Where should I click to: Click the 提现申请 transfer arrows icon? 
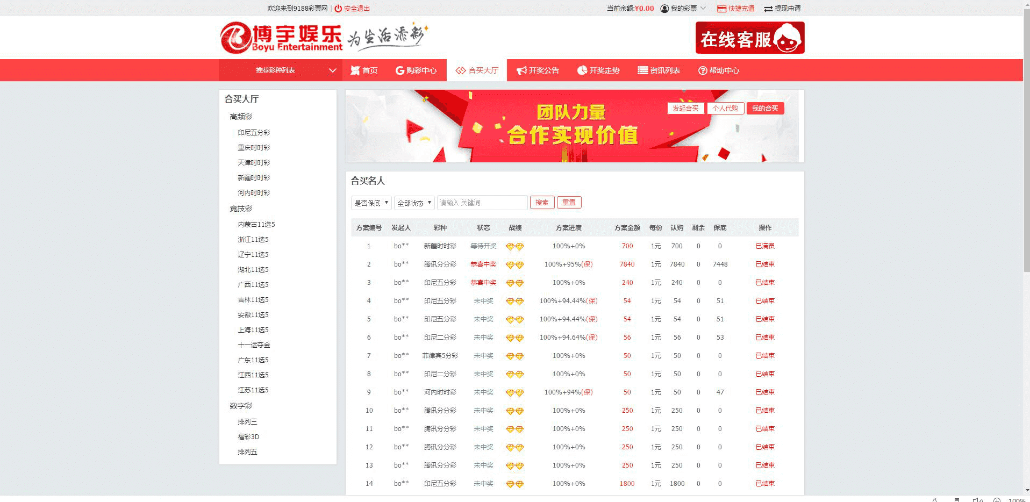[768, 9]
